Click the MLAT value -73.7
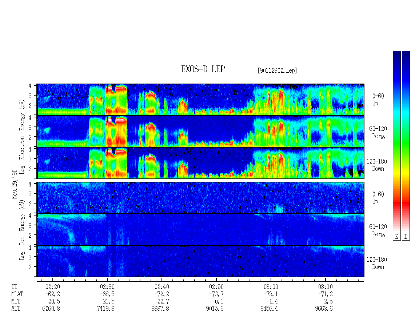411x318 pixels. point(216,294)
